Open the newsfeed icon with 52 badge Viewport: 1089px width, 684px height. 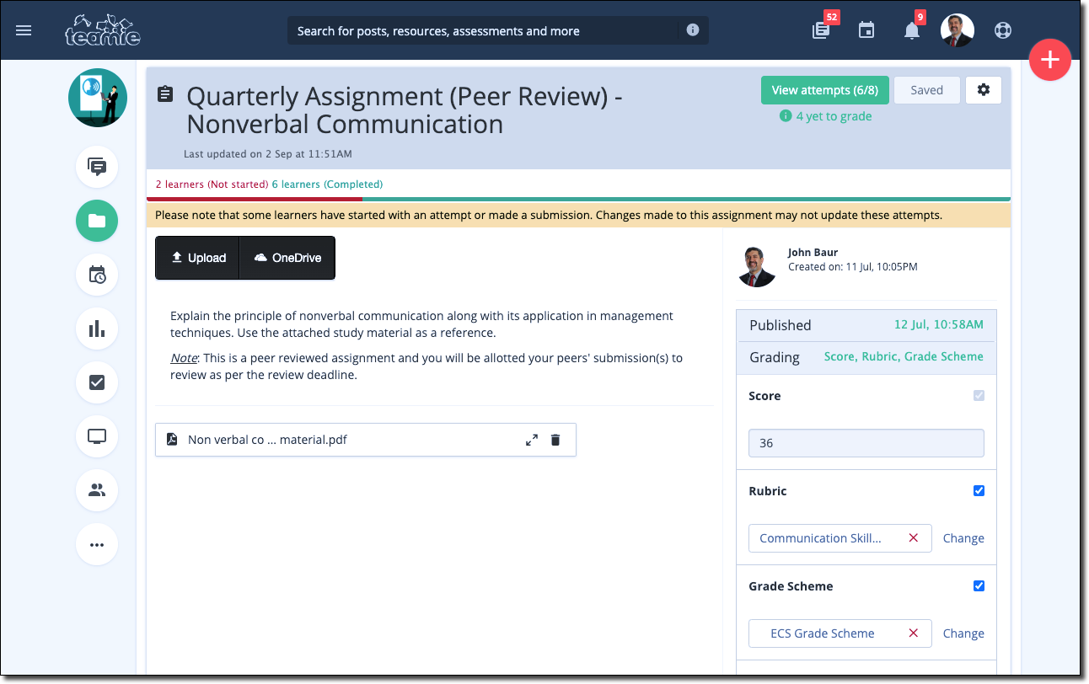[x=821, y=30]
